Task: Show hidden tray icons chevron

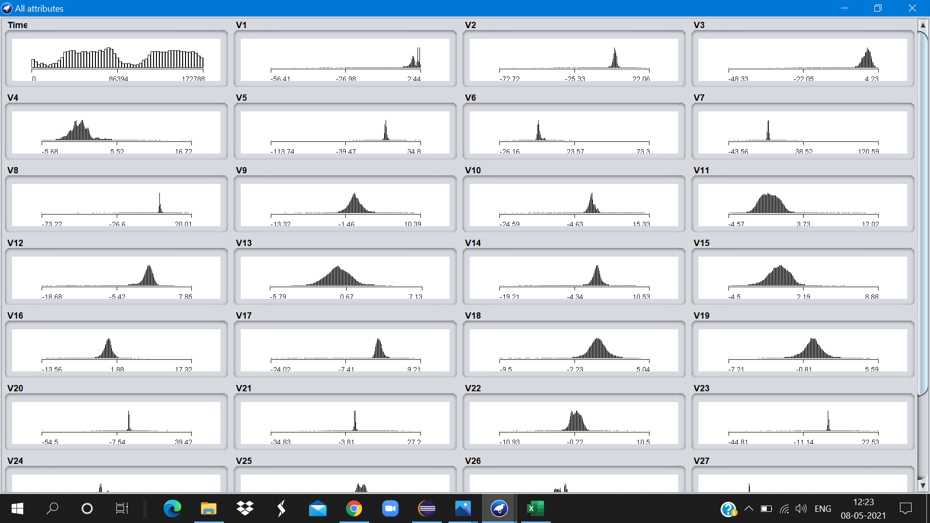Action: pos(749,508)
